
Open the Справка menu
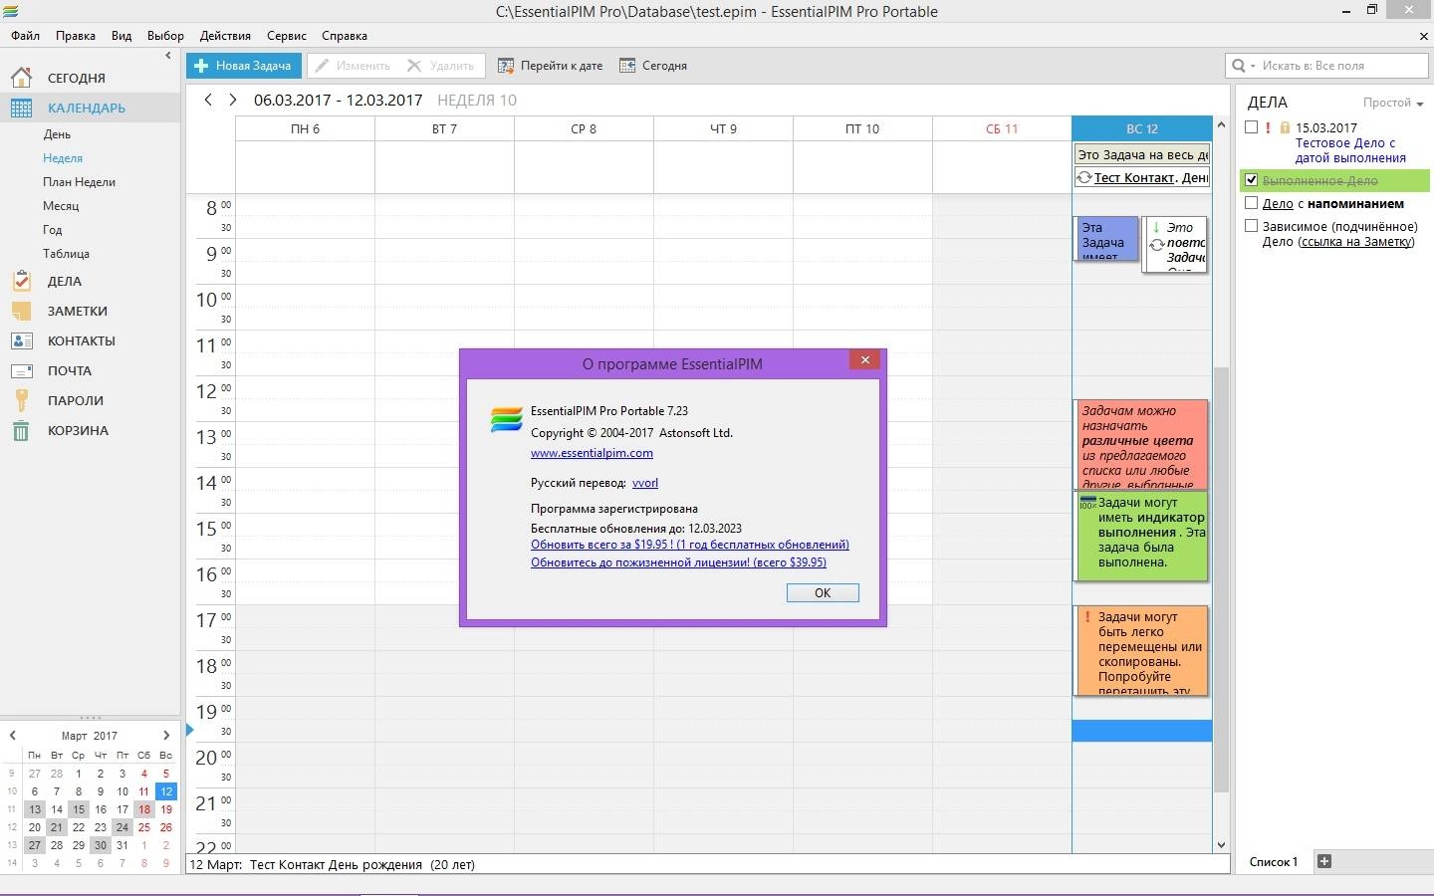coord(345,36)
